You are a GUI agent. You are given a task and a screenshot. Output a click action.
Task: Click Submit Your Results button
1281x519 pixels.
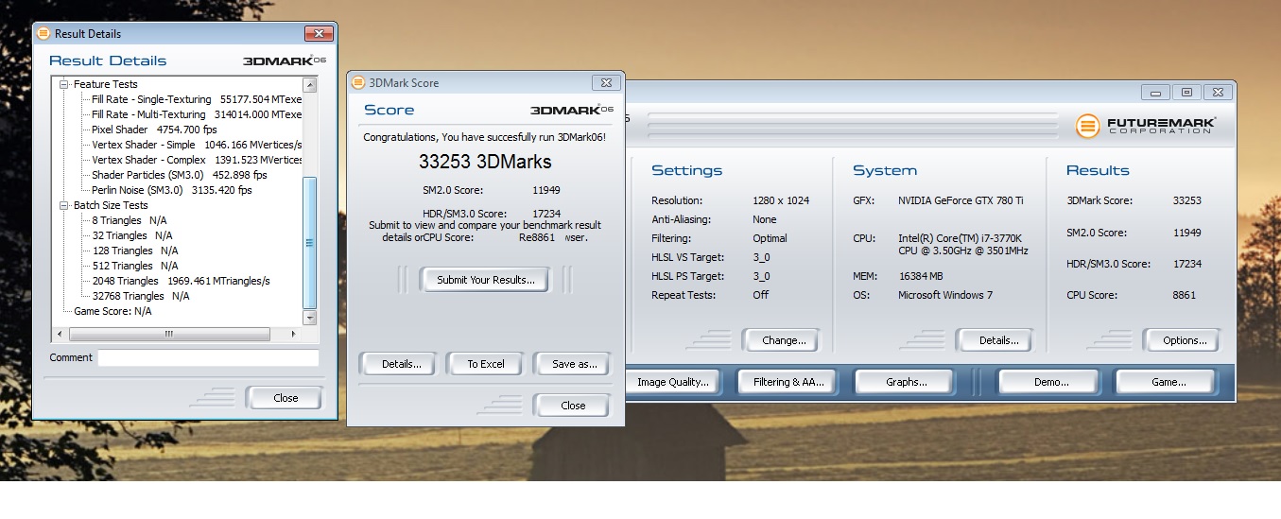[485, 279]
